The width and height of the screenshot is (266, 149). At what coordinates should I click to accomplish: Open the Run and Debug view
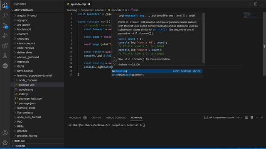click(5, 36)
